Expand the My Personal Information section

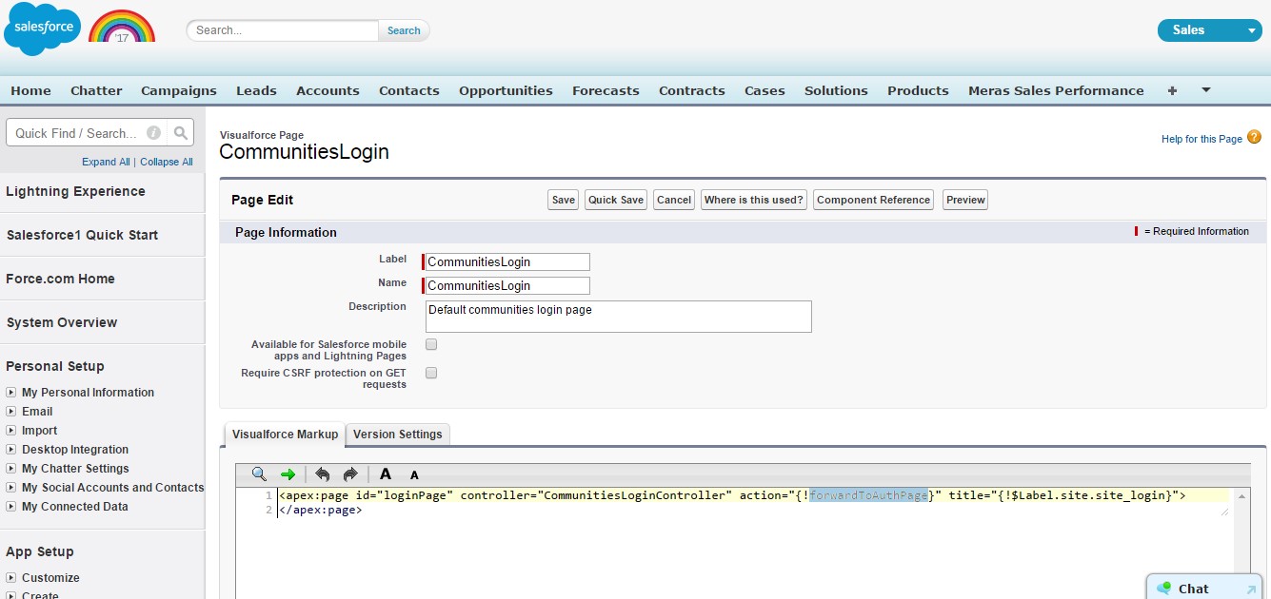[10, 392]
